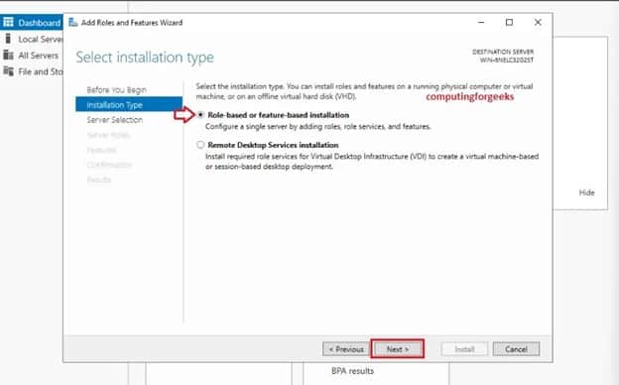This screenshot has height=385, width=619.
Task: Minimize the Add Roles and Features Wizard
Action: pyautogui.click(x=481, y=23)
